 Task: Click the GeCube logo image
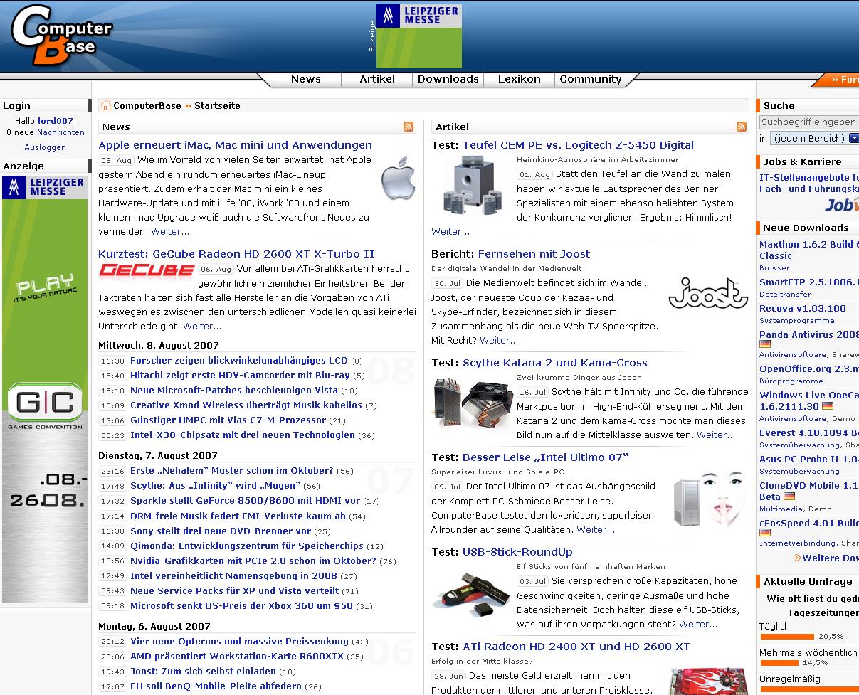(x=147, y=270)
